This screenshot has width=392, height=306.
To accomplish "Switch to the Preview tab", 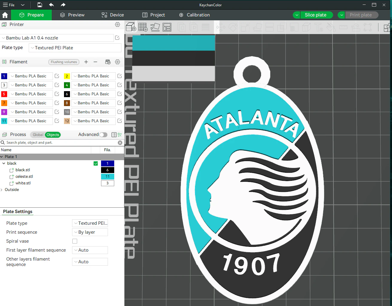I will 72,15.
